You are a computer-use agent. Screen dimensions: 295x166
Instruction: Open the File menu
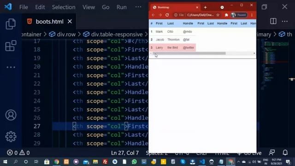click(24, 7)
